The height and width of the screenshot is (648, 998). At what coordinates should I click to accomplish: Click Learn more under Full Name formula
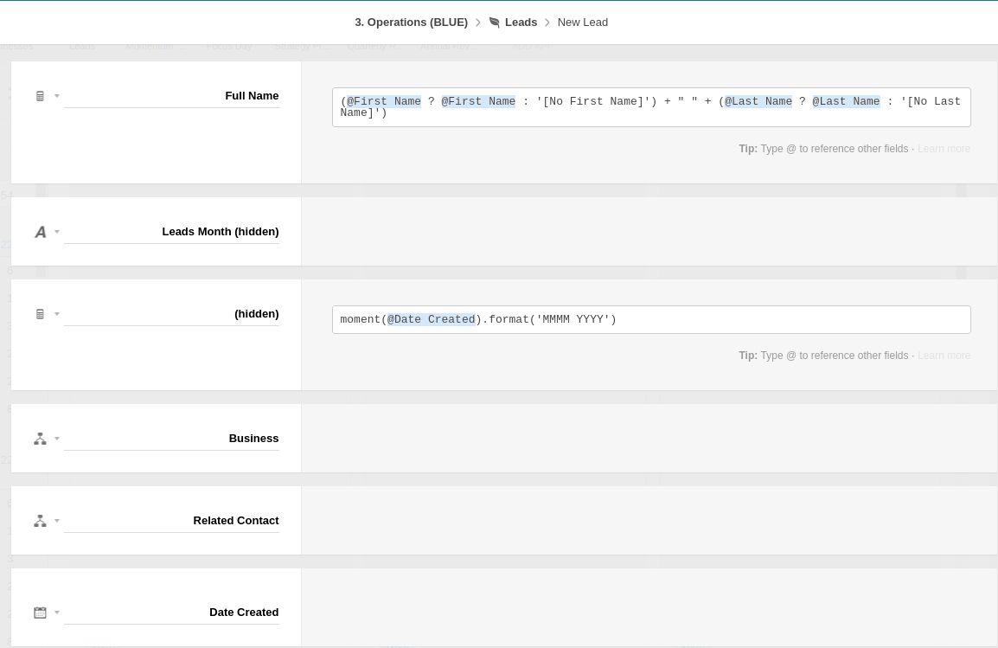click(944, 149)
